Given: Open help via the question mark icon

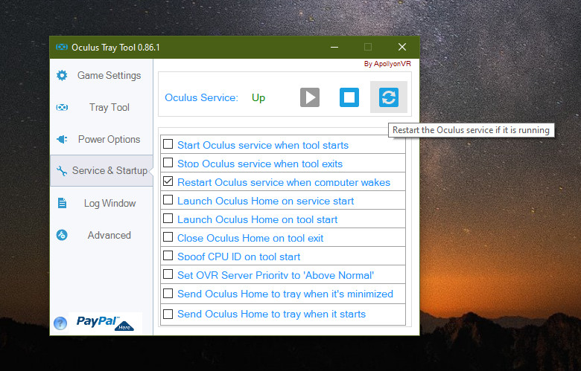Looking at the screenshot, I should pyautogui.click(x=60, y=323).
